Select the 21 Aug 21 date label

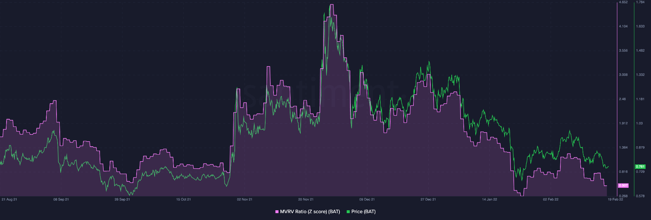[9, 199]
